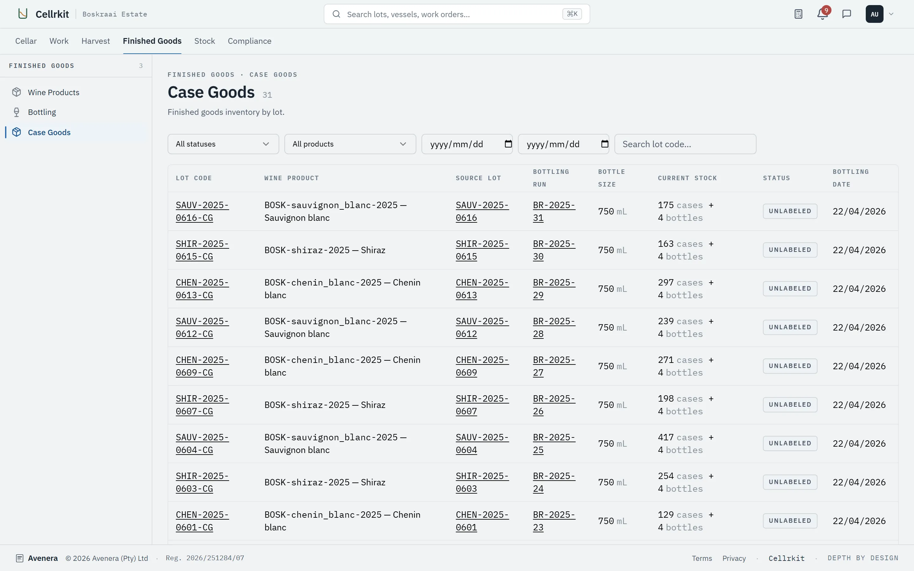This screenshot has height=571, width=914.
Task: Click the Bottling Date column header
Action: (851, 178)
